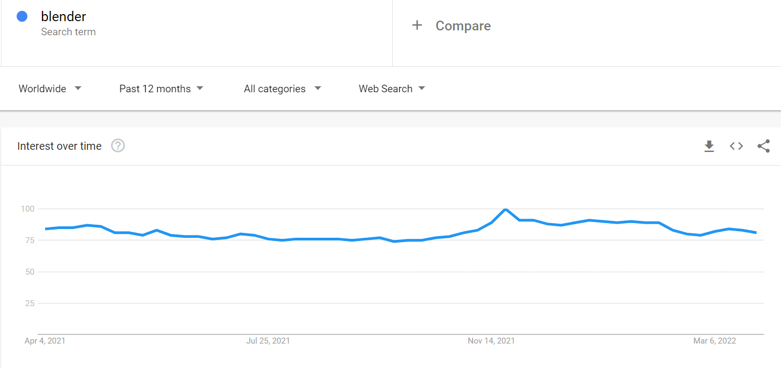Expand the Past 12 months time range
Image resolution: width=781 pixels, height=368 pixels.
pos(161,88)
